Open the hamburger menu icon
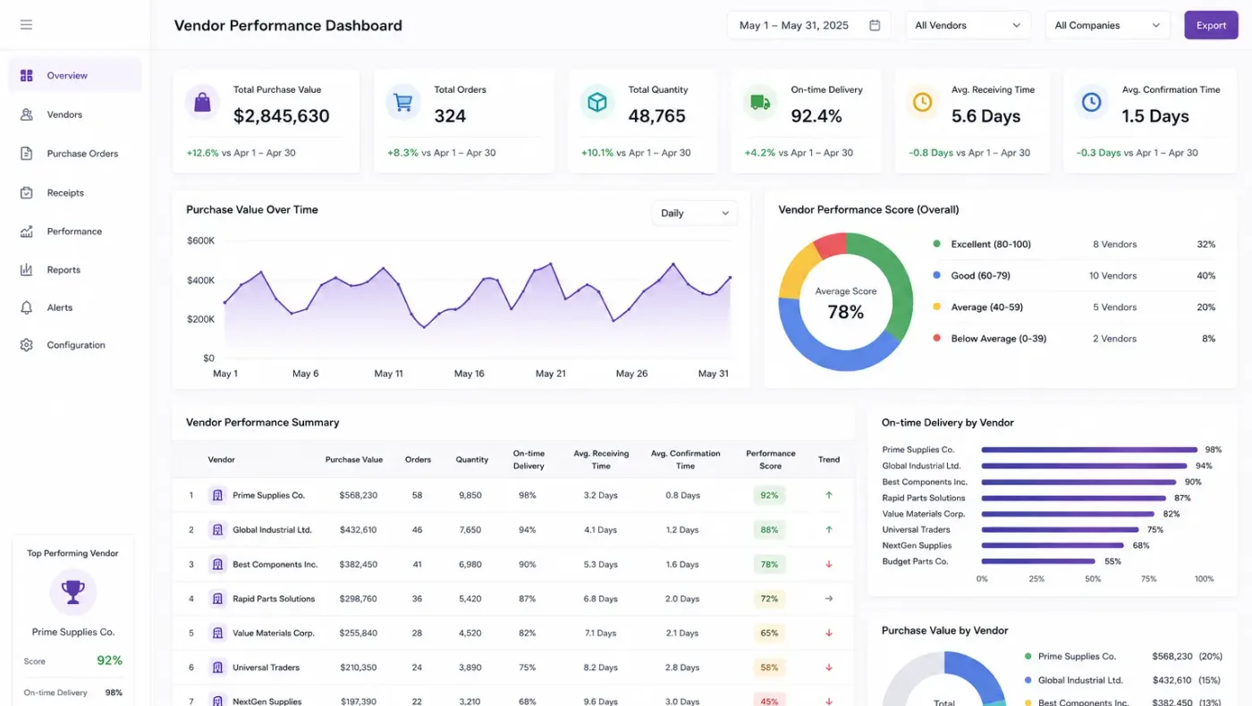The width and height of the screenshot is (1252, 706). point(26,25)
